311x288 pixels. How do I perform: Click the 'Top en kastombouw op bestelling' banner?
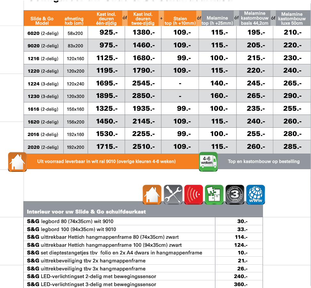(x=264, y=161)
